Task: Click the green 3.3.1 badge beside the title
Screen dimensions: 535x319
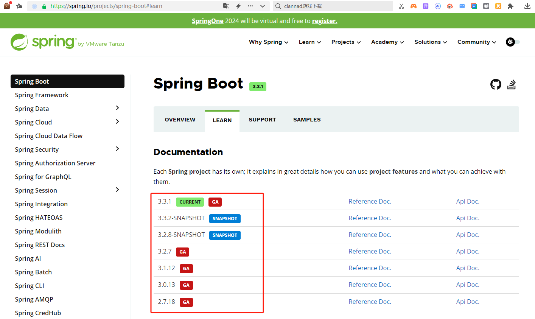Action: coord(258,87)
